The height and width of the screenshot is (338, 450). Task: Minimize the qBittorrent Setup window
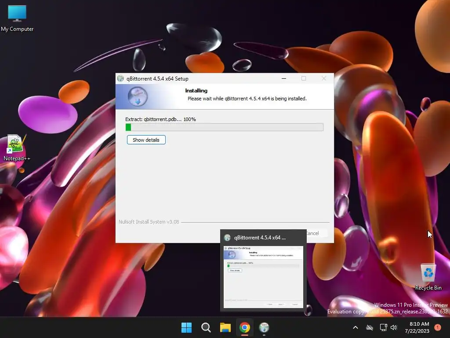point(284,78)
